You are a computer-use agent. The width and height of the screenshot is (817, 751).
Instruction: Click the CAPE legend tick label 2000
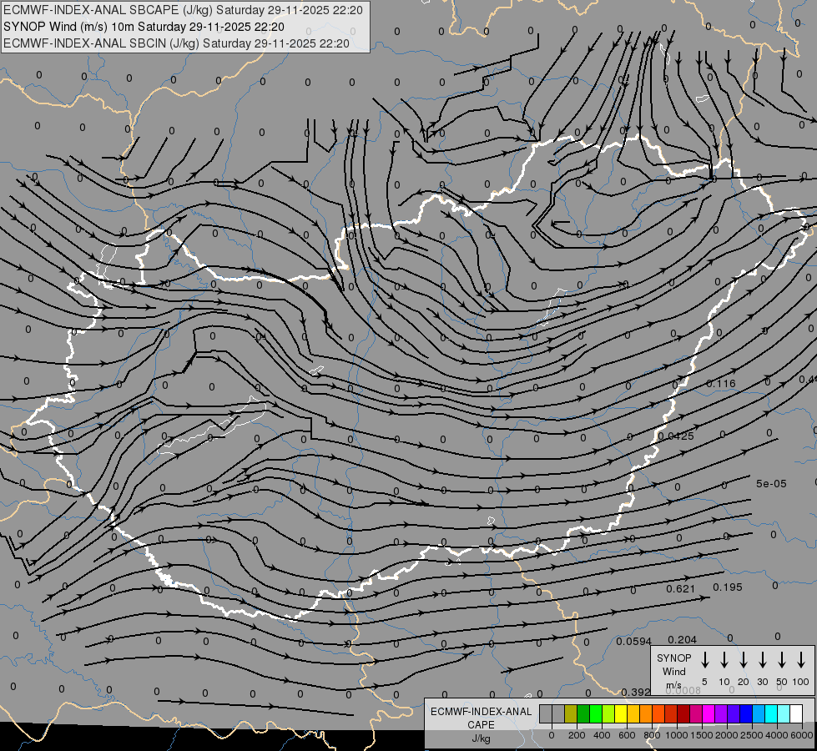pyautogui.click(x=727, y=735)
